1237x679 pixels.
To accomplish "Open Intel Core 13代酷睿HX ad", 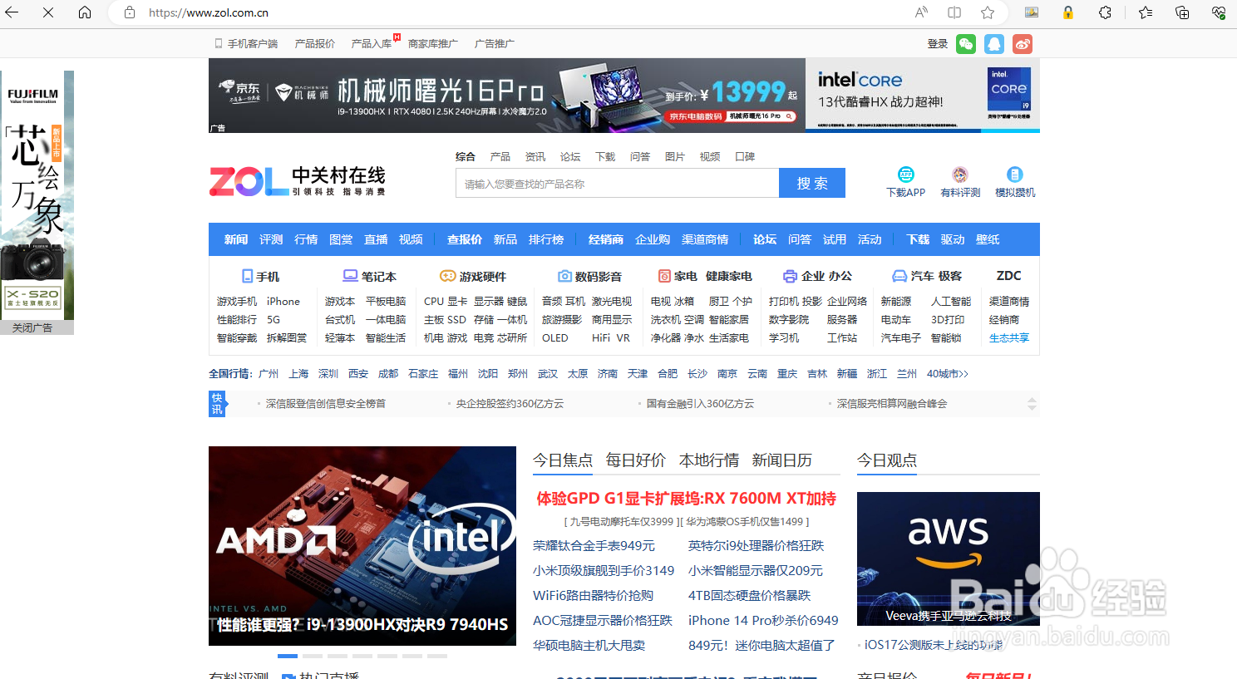I will [x=923, y=95].
